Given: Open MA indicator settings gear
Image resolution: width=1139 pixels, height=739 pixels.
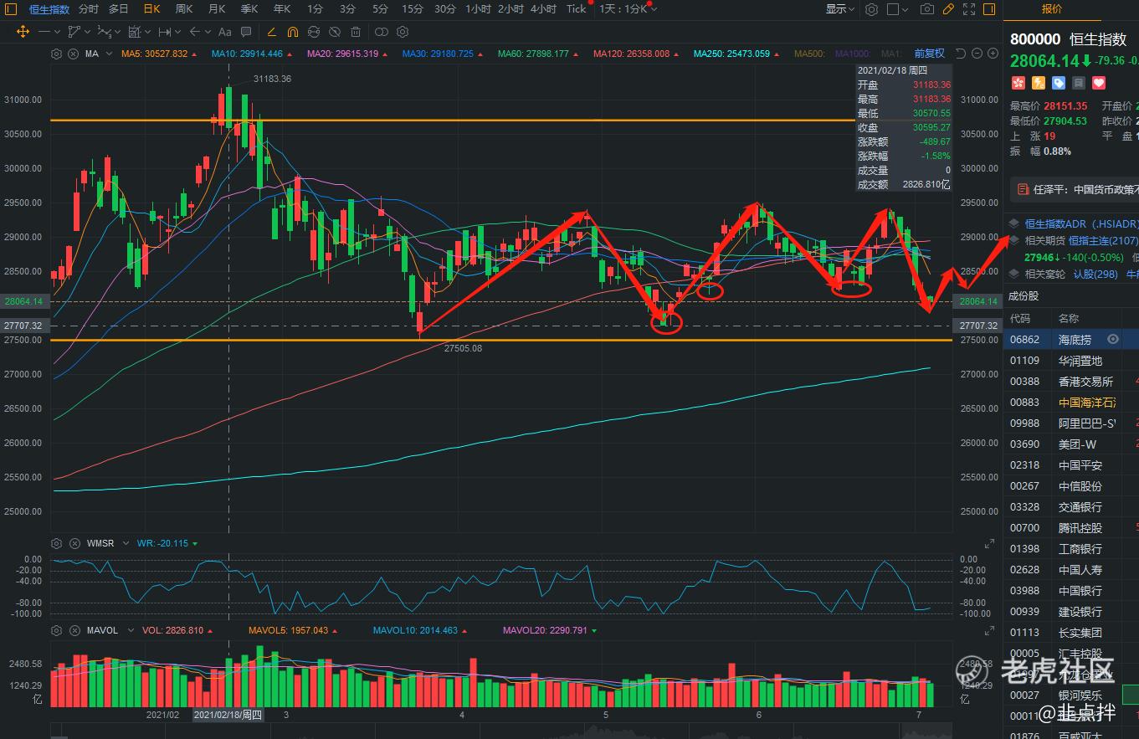Looking at the screenshot, I should (x=56, y=54).
